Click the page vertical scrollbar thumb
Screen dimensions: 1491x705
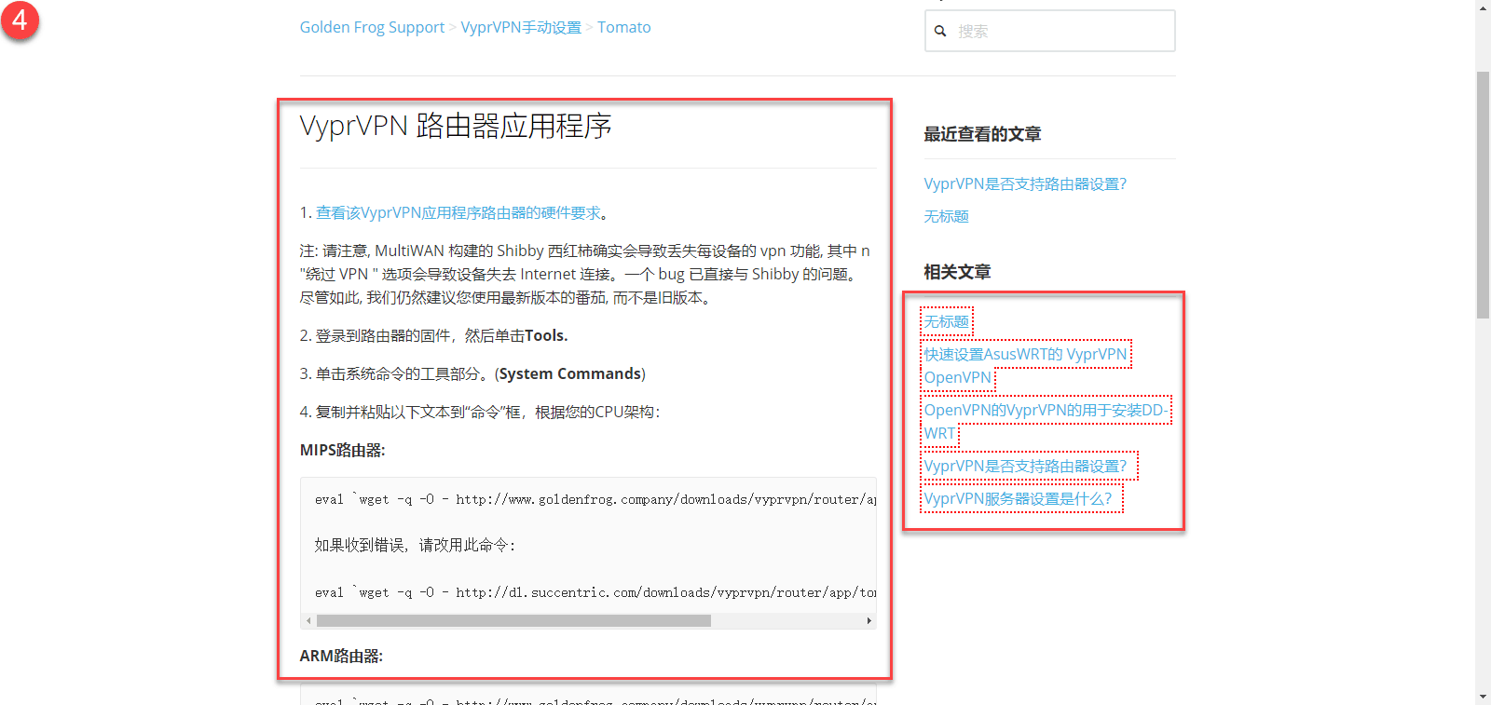point(1483,195)
